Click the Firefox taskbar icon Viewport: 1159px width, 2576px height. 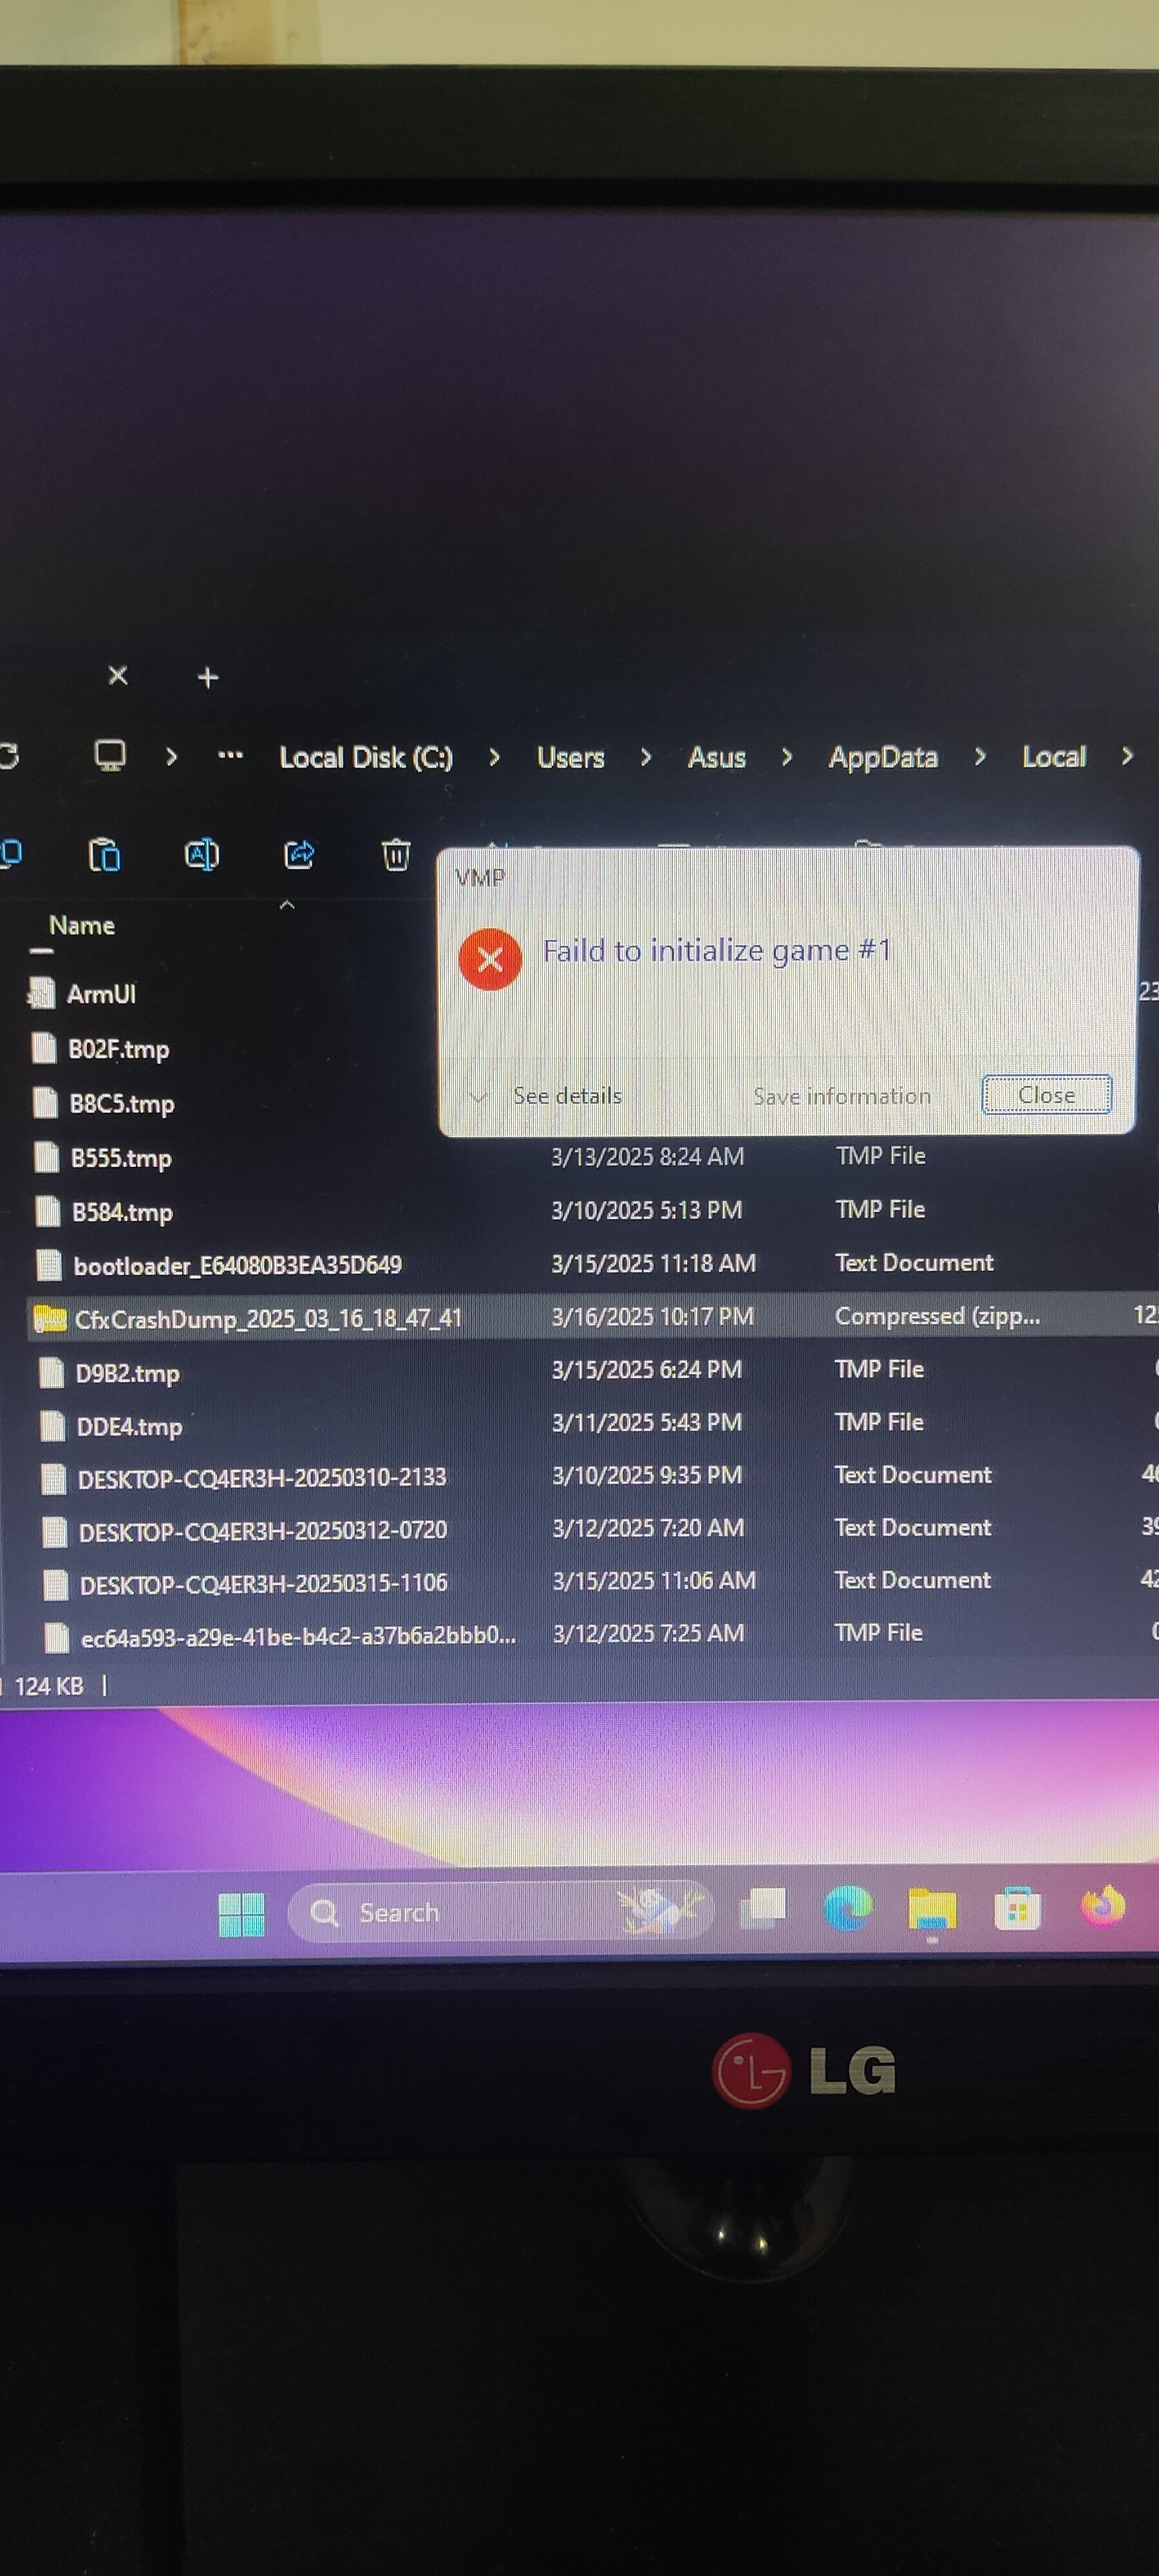coord(1102,1906)
